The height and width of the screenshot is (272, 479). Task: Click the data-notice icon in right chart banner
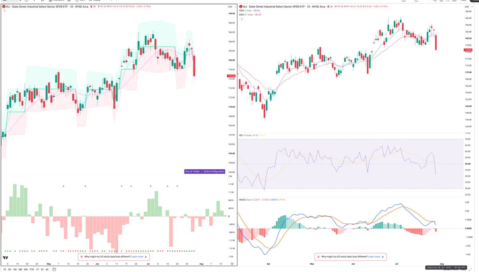pos(318,257)
